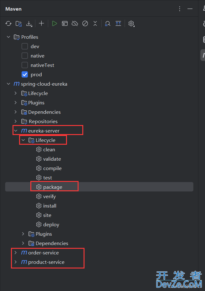Add Maven project with plus icon
The image size is (205, 291).
click(41, 23)
